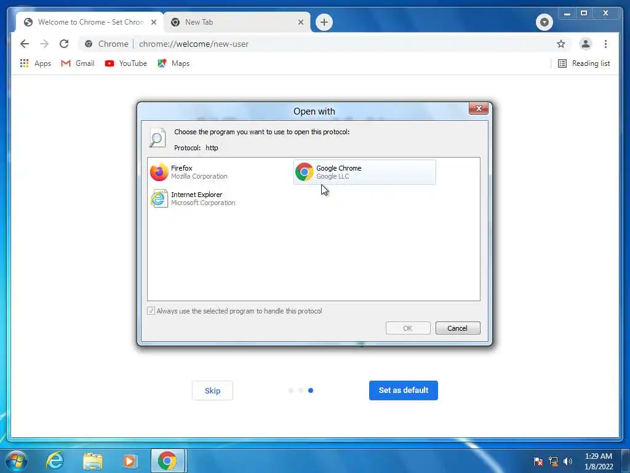Open the Chrome profile avatar menu
This screenshot has width=630, height=473.
(x=586, y=44)
